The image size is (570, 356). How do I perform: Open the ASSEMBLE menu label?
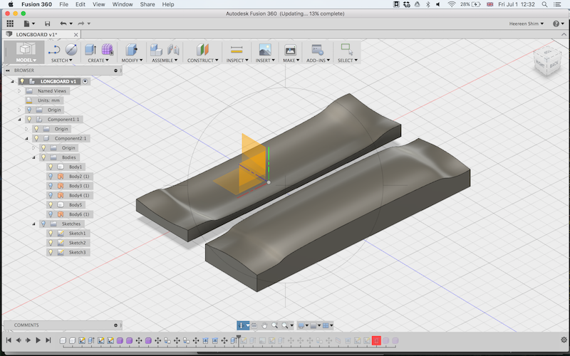(x=165, y=61)
